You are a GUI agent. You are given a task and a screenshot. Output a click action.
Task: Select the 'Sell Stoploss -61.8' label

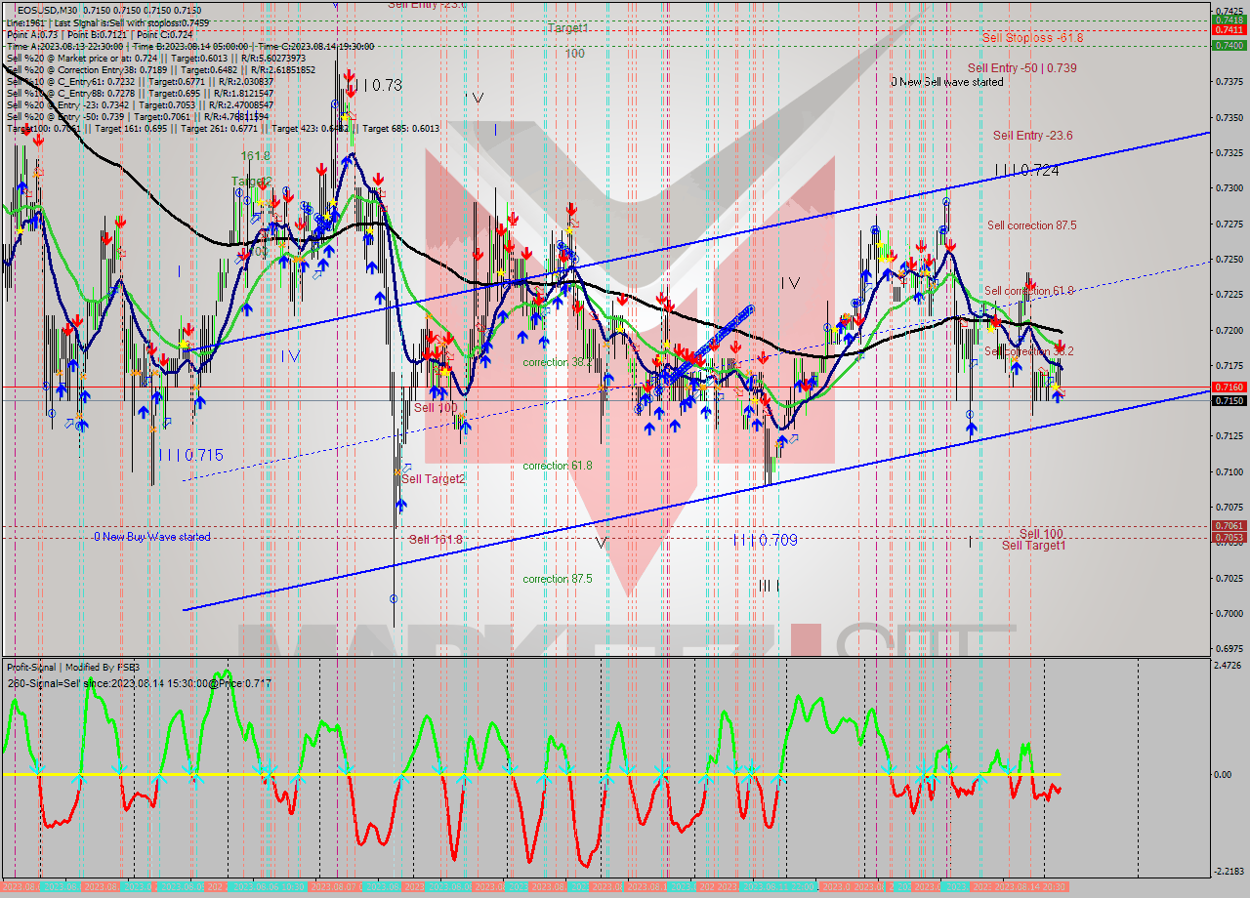[x=1032, y=38]
